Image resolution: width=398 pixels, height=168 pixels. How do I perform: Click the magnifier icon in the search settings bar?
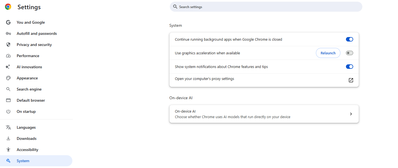(x=175, y=7)
